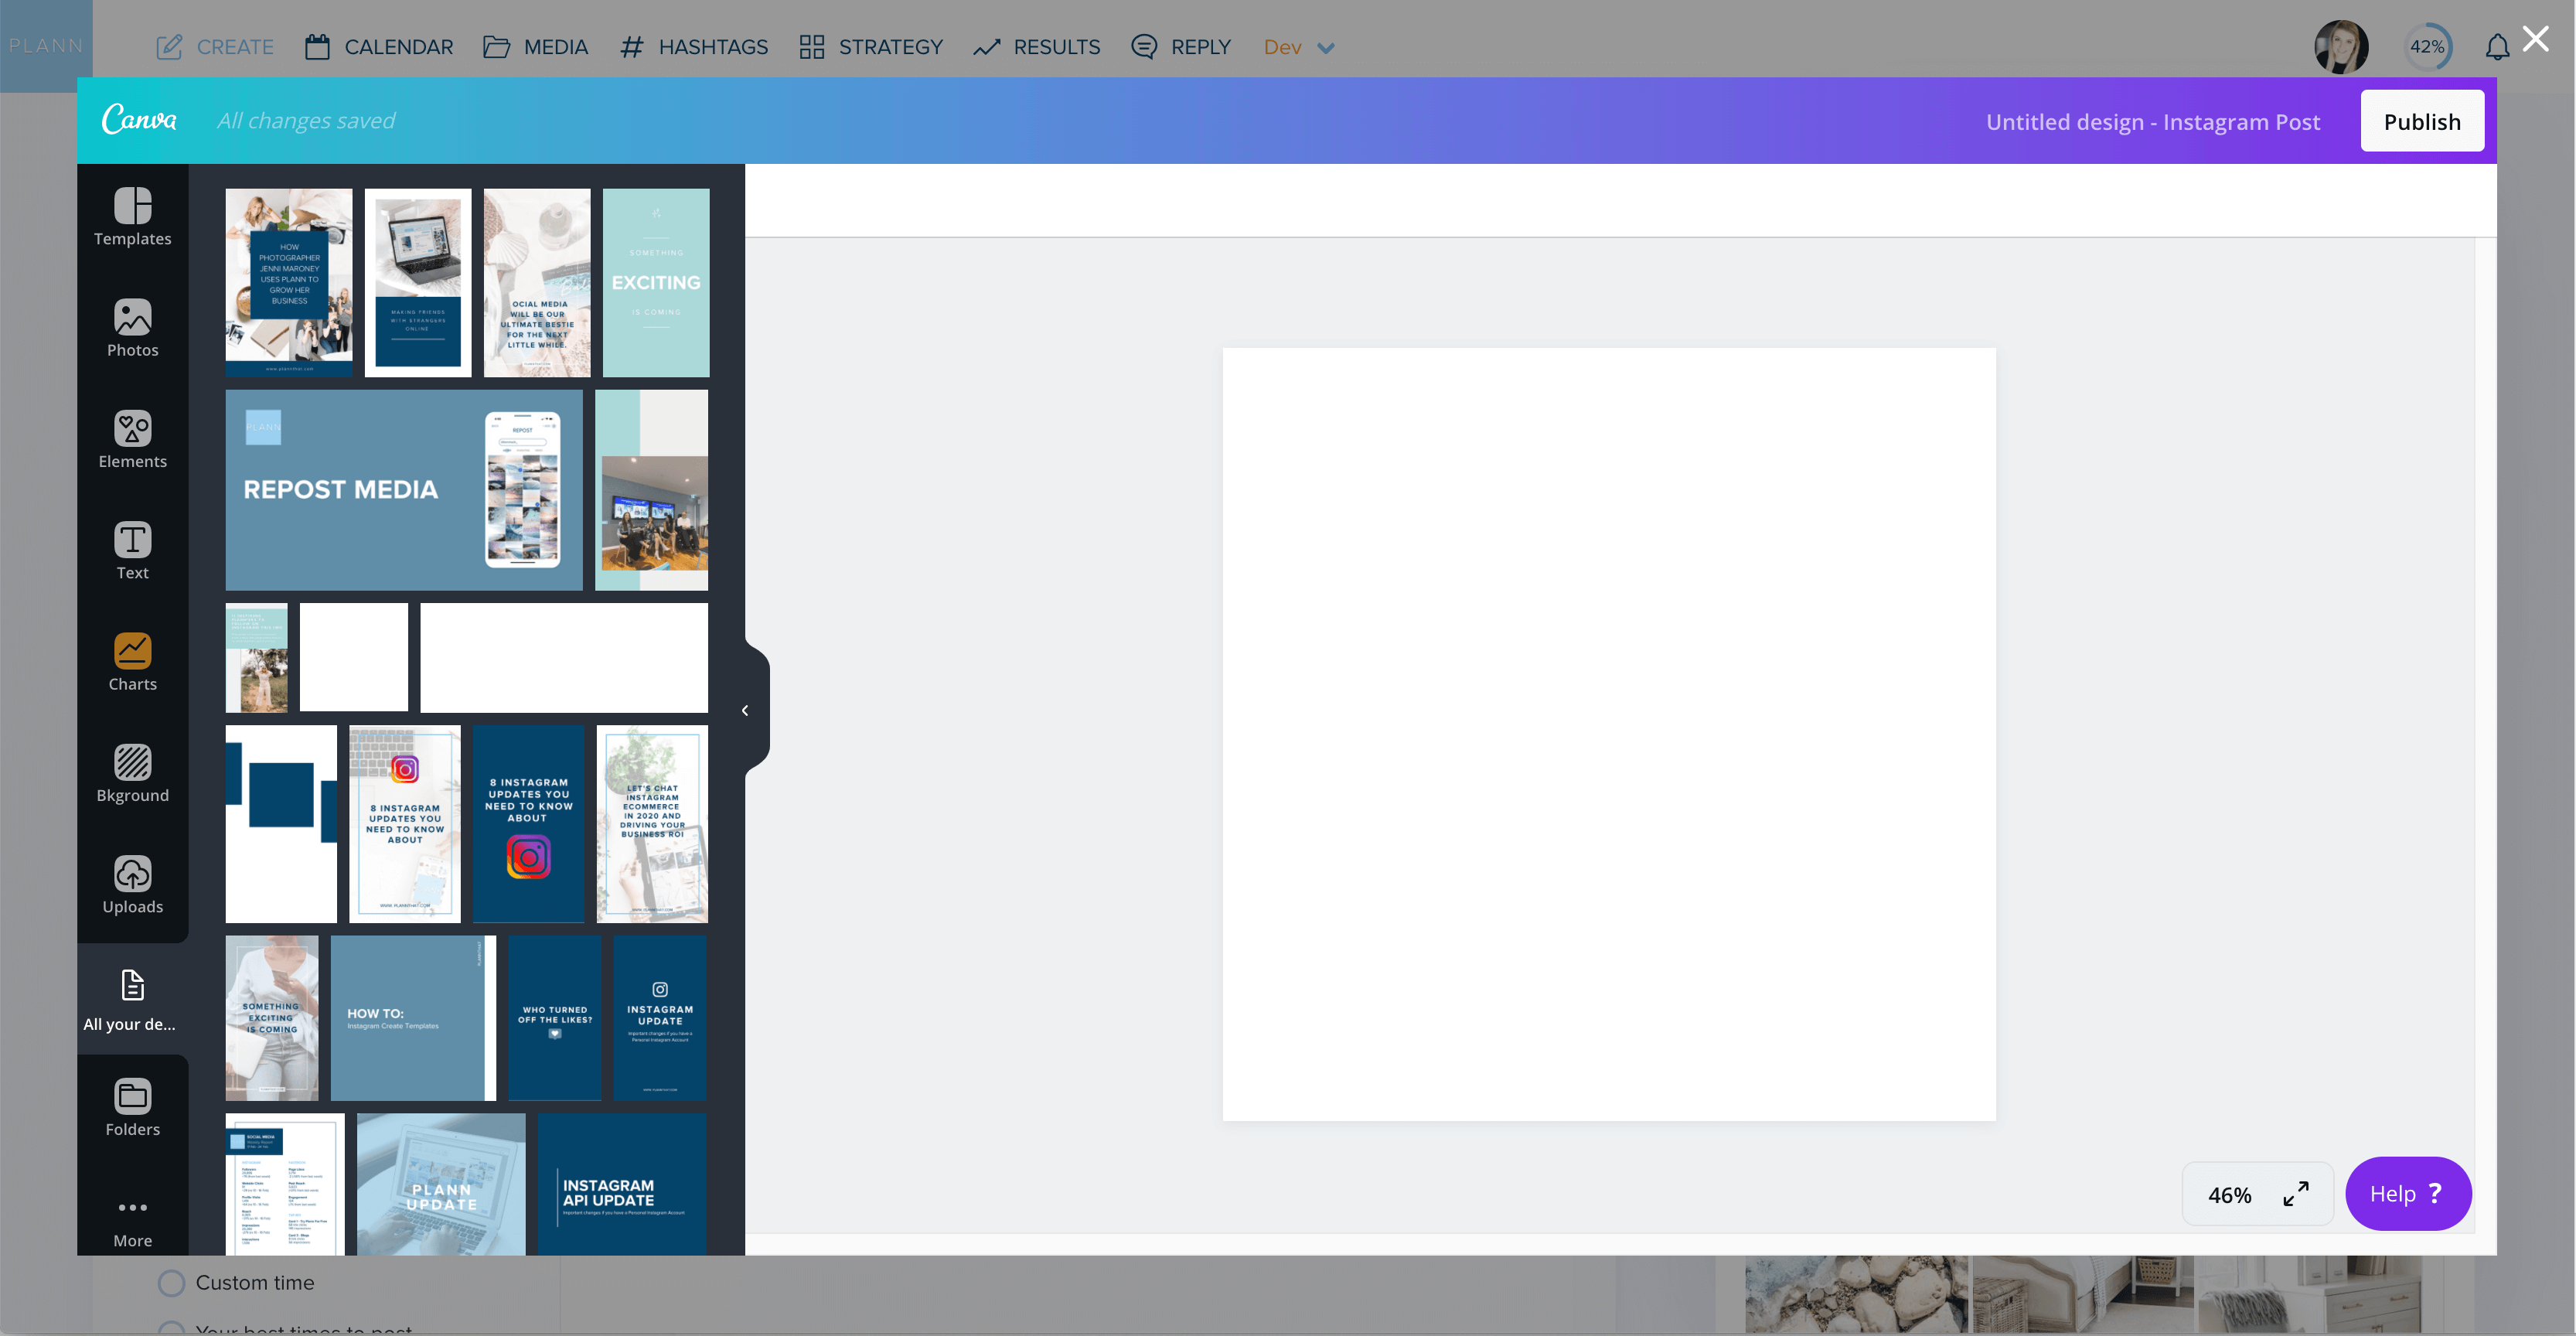Open the Background panel
Viewport: 2576px width, 1336px height.
[131, 774]
